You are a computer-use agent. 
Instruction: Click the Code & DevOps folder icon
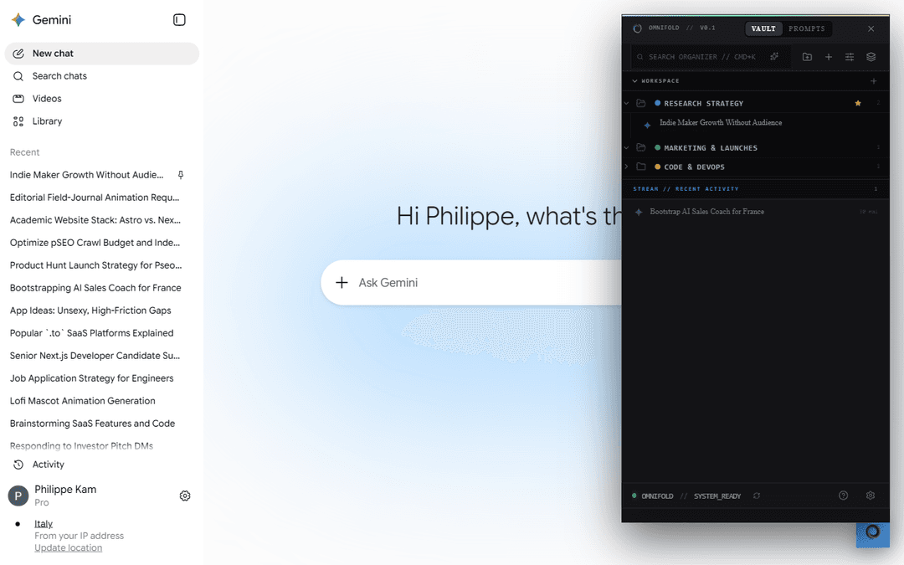coord(640,167)
